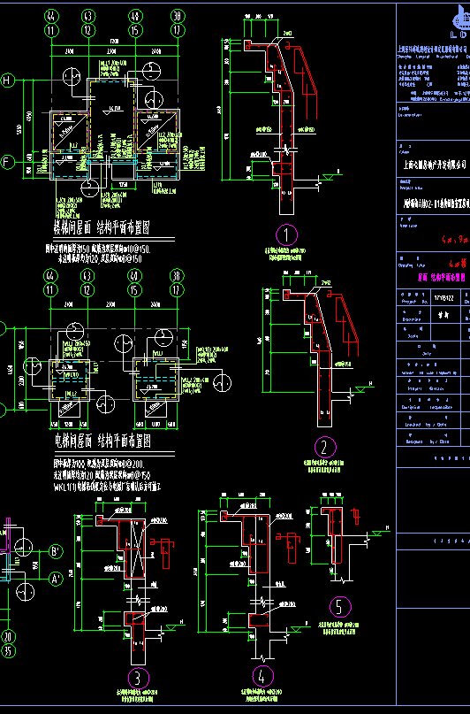Image resolution: width=470 pixels, height=714 pixels.
Task: Select the axis bubble labeled A'
Action: pos(56,580)
